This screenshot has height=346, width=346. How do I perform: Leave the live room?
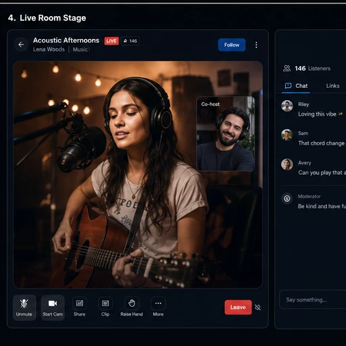point(238,307)
